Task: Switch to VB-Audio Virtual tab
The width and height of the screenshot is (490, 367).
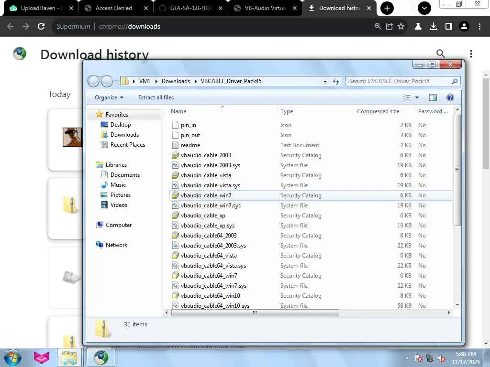Action: click(x=265, y=8)
